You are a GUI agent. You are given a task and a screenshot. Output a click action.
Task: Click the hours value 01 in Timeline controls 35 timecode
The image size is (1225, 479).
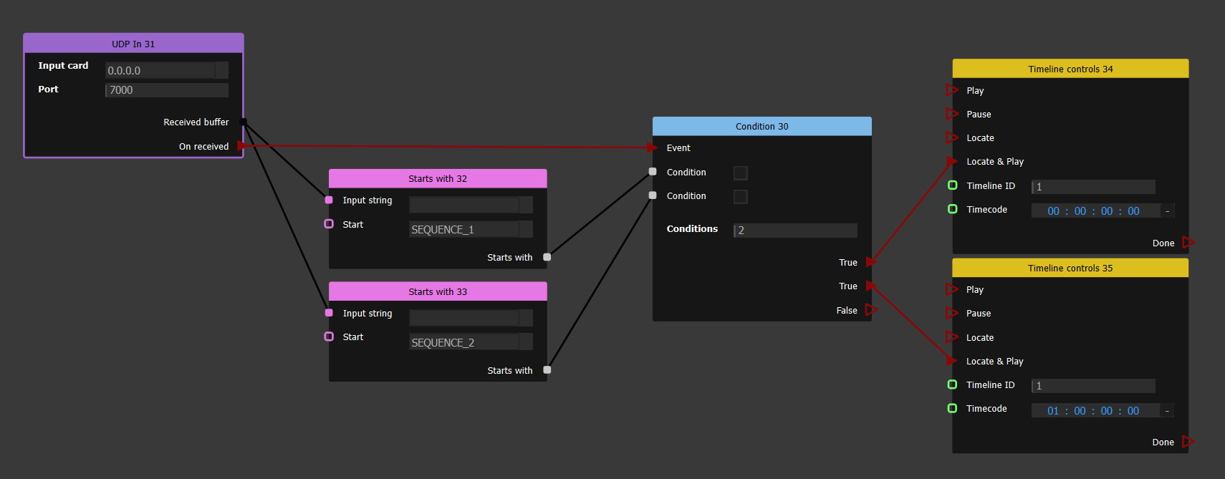[x=1052, y=411]
